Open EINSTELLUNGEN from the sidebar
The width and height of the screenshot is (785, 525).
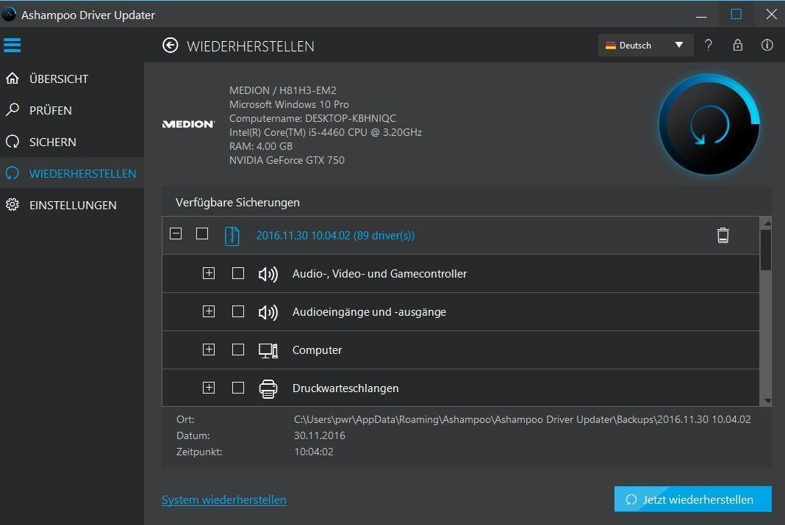click(x=72, y=205)
